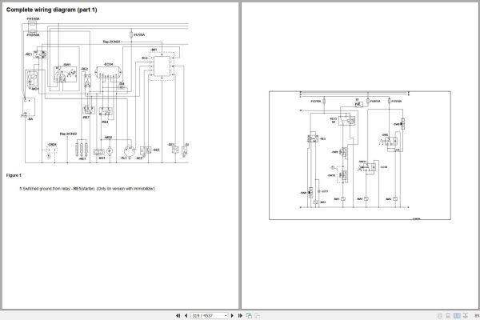Go to the previous page

click(x=186, y=315)
